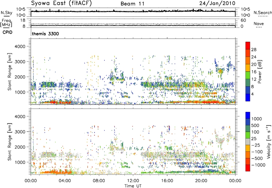Click the power panel 'Slant Range [km]' label
This screenshot has width=272, height=188.
tap(10, 72)
